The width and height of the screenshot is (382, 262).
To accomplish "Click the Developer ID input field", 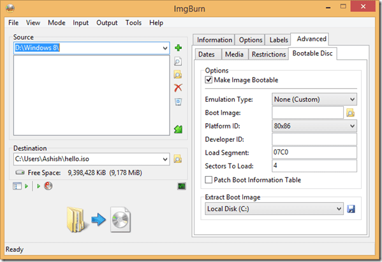I will [314, 139].
